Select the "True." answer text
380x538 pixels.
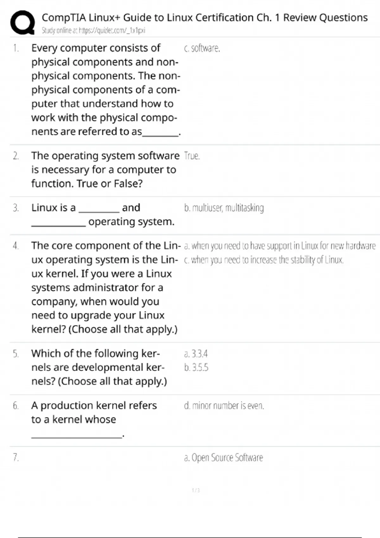tap(192, 156)
